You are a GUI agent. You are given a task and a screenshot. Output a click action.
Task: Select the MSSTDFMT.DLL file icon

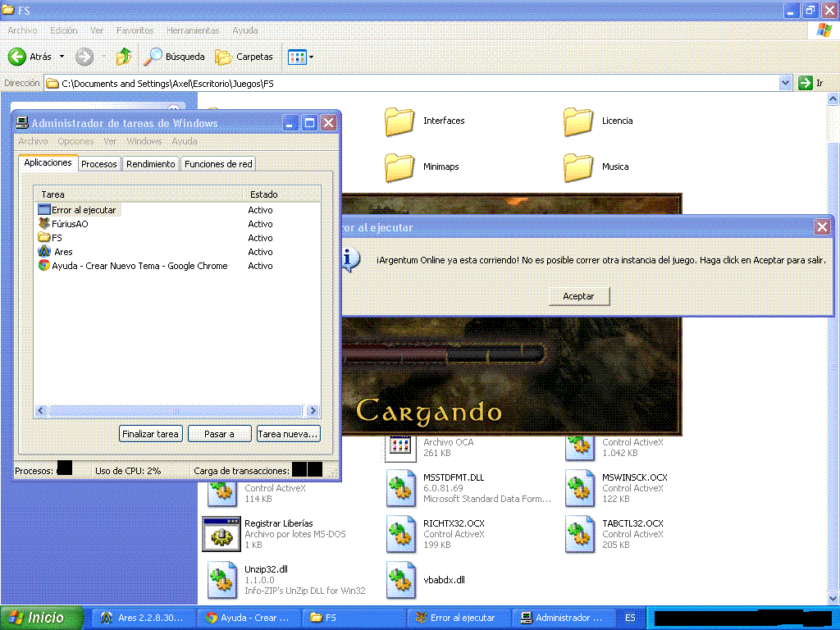(x=401, y=488)
